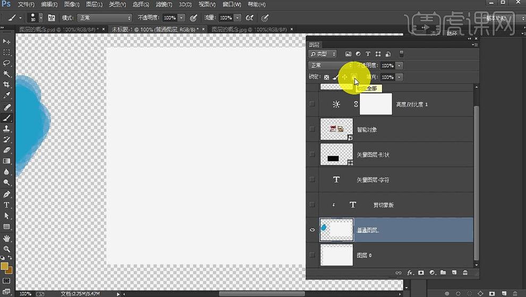
Task: Switch to 图层的概念.jpg document tab
Action: click(249, 30)
